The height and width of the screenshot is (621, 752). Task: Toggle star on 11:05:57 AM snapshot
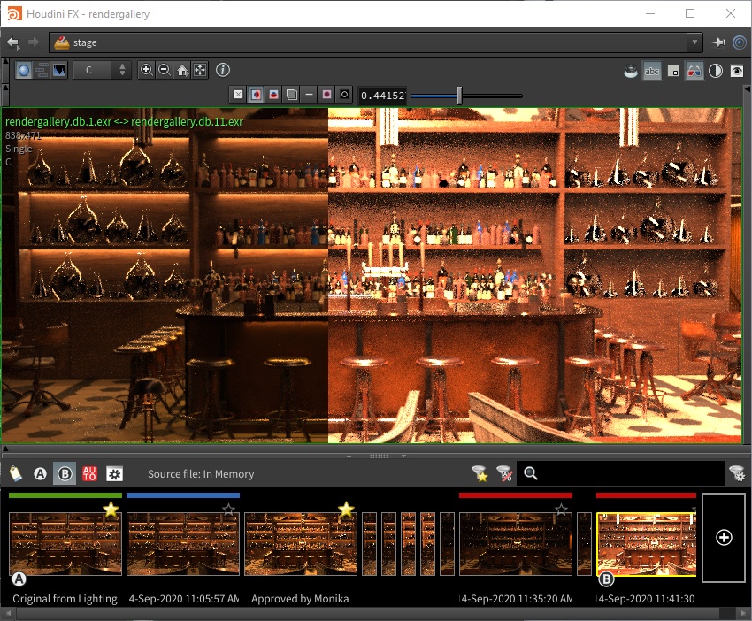tap(229, 510)
